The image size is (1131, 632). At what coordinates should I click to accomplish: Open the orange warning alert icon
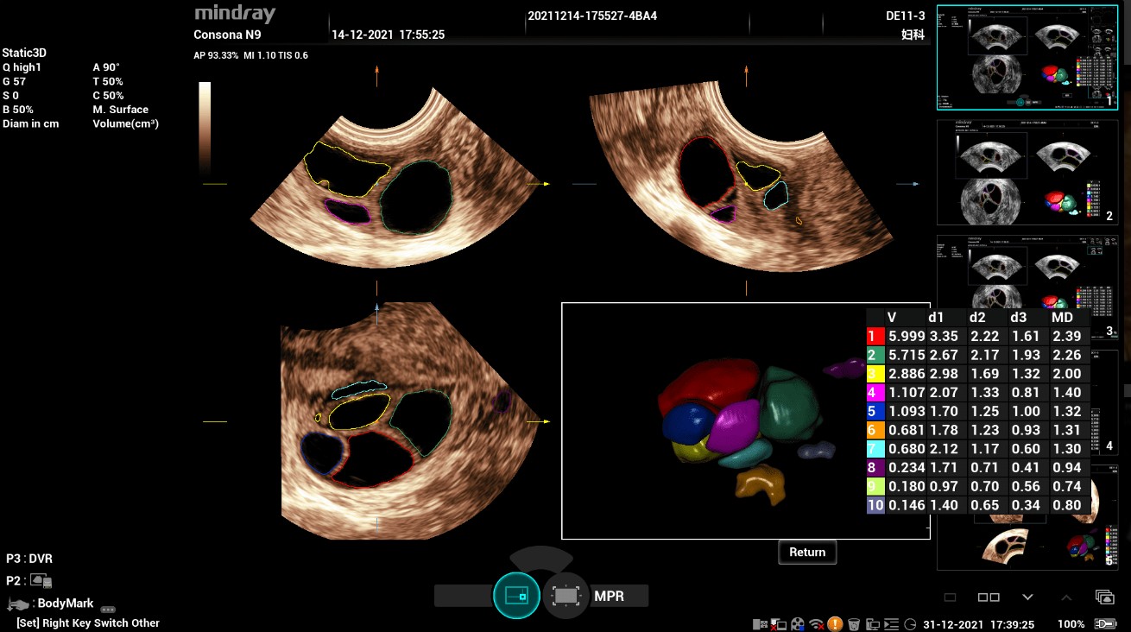click(x=835, y=623)
